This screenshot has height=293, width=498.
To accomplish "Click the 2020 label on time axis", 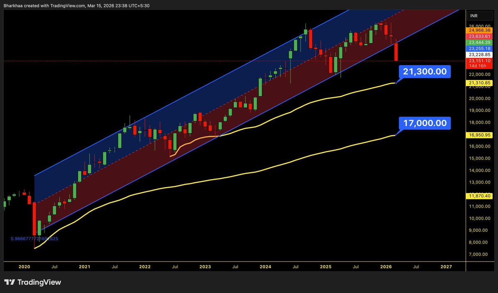I will tap(24, 267).
